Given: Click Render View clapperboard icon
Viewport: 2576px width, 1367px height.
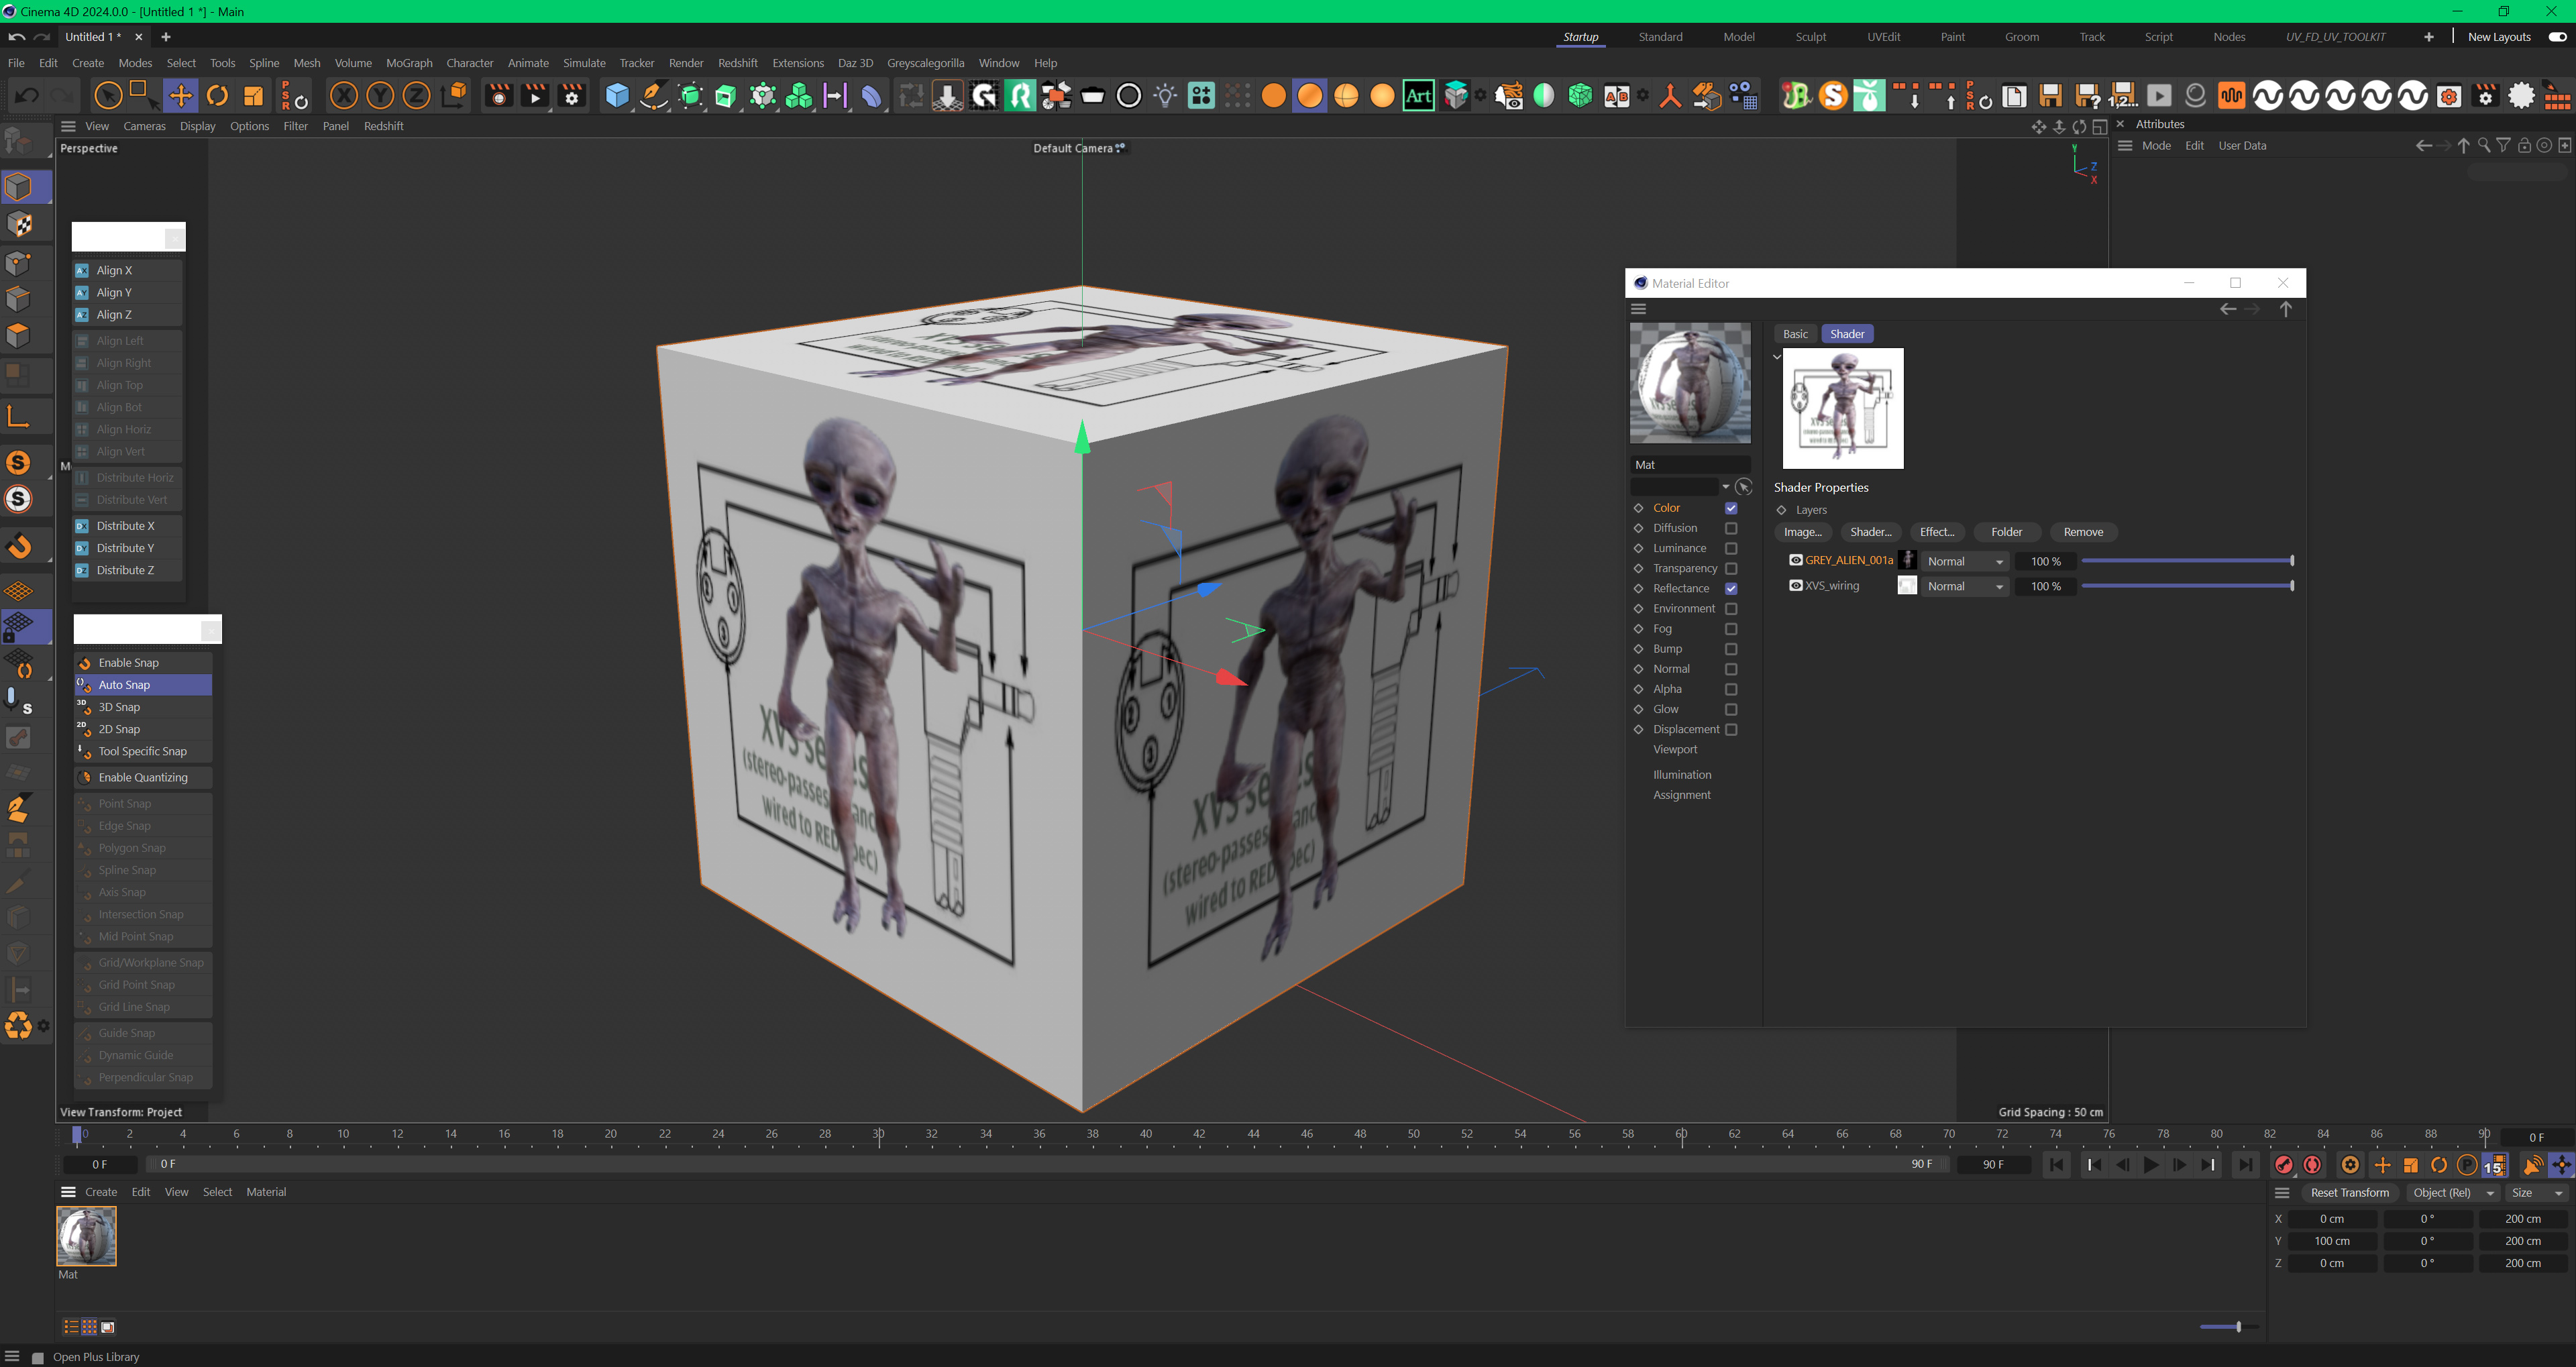Looking at the screenshot, I should coord(498,96).
